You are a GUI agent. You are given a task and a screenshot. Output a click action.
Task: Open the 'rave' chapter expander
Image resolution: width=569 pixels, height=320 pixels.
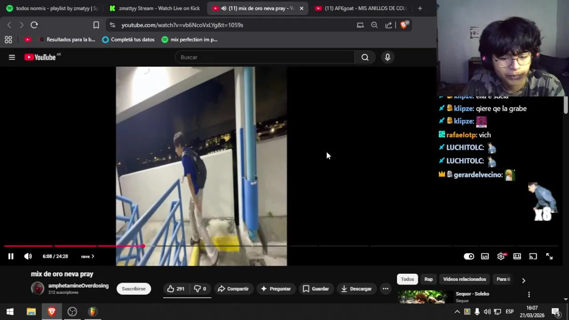88,256
